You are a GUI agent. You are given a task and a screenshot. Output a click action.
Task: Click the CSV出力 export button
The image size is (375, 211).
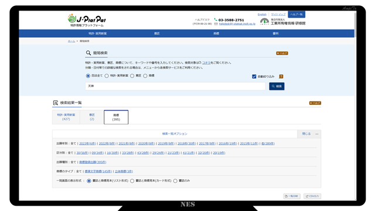(312, 196)
